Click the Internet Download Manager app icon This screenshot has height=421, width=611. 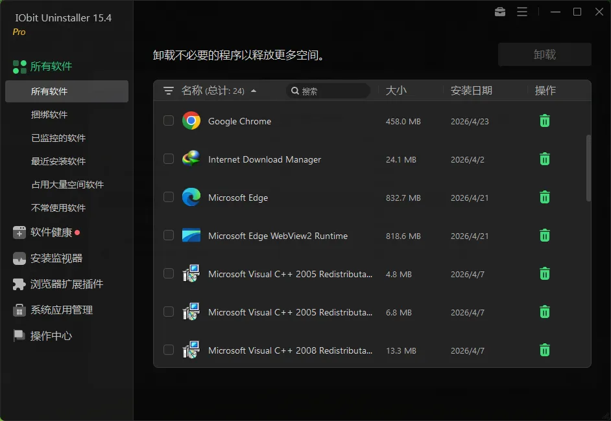[191, 159]
